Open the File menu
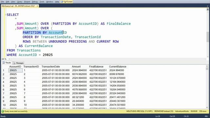Image resolution: width=210 pixels, height=118 pixels. tap(2, 2)
